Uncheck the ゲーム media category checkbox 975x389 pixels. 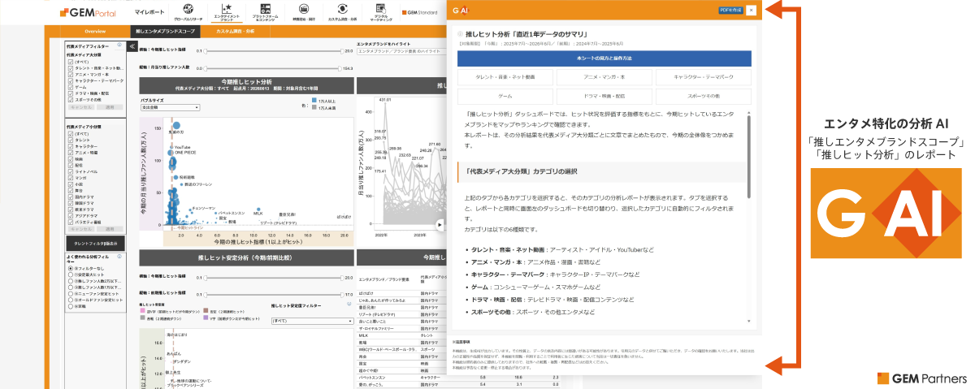(x=71, y=87)
